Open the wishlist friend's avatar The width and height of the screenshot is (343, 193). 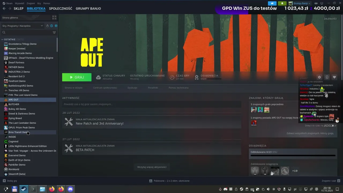pyautogui.click(x=254, y=123)
